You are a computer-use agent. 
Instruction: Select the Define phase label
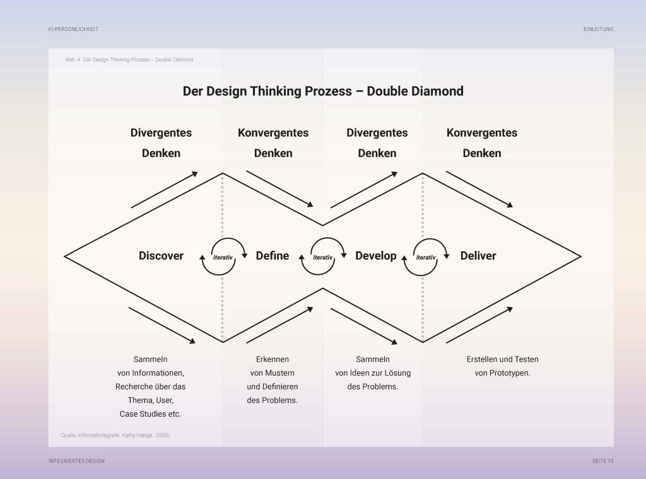[273, 256]
